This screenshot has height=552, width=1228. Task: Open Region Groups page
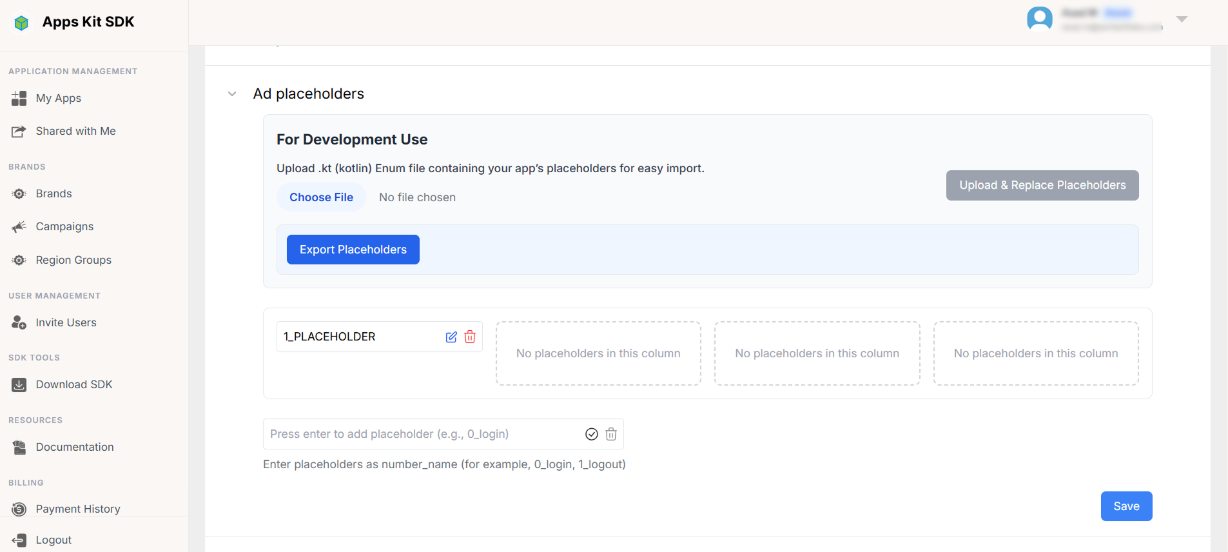(74, 260)
